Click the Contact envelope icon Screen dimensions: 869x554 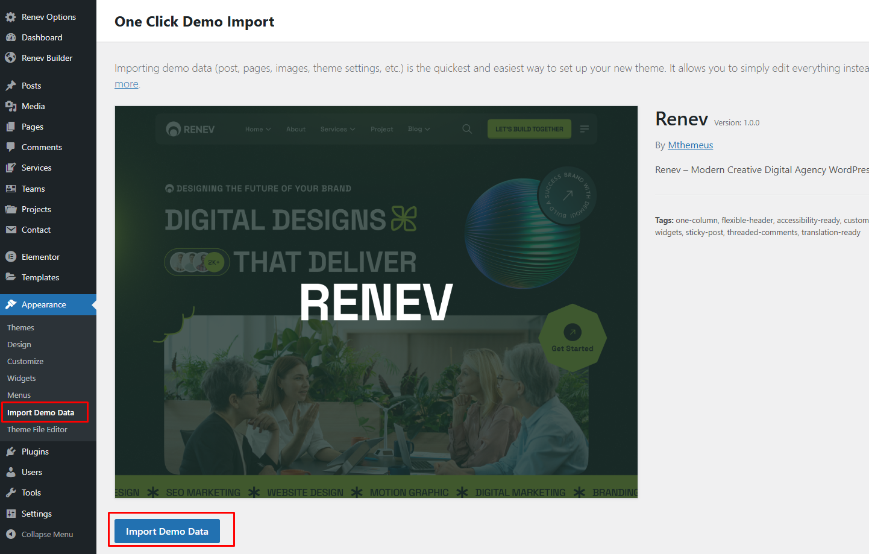click(x=11, y=230)
